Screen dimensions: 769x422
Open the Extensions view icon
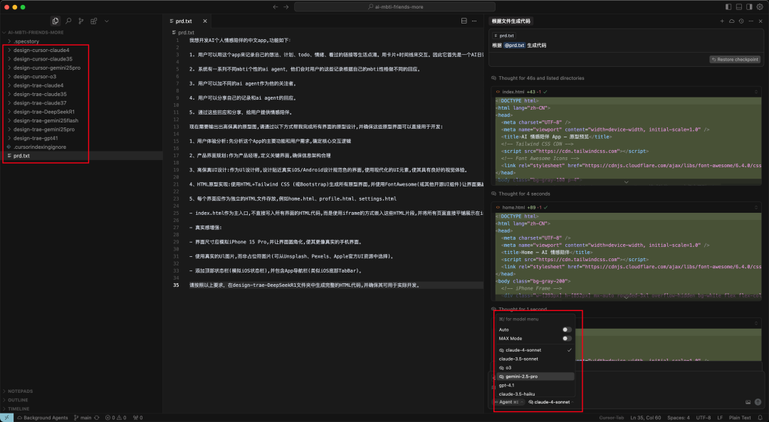(x=94, y=21)
